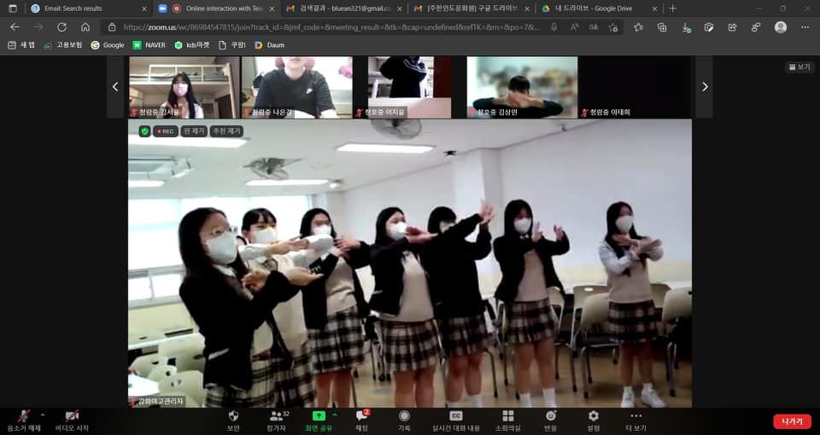Switch to Email Search results browser tab
This screenshot has width=820, height=435.
77,9
